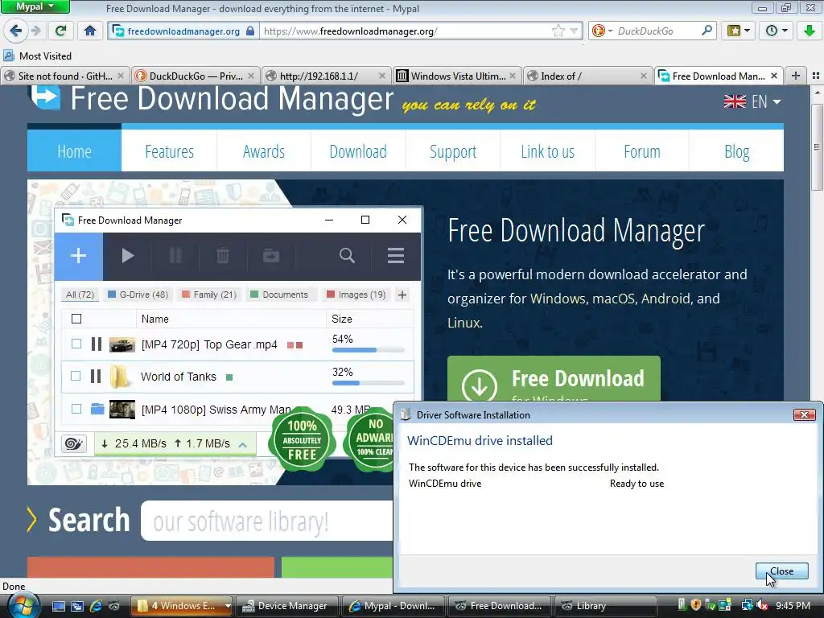Click the 100% Absolutely Free badge
This screenshot has height=618, width=824.
[x=303, y=439]
